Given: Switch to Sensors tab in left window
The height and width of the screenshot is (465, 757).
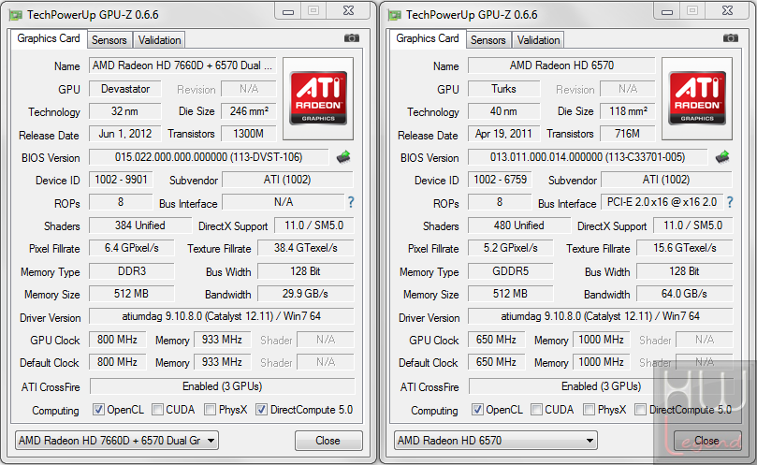Looking at the screenshot, I should [x=109, y=40].
